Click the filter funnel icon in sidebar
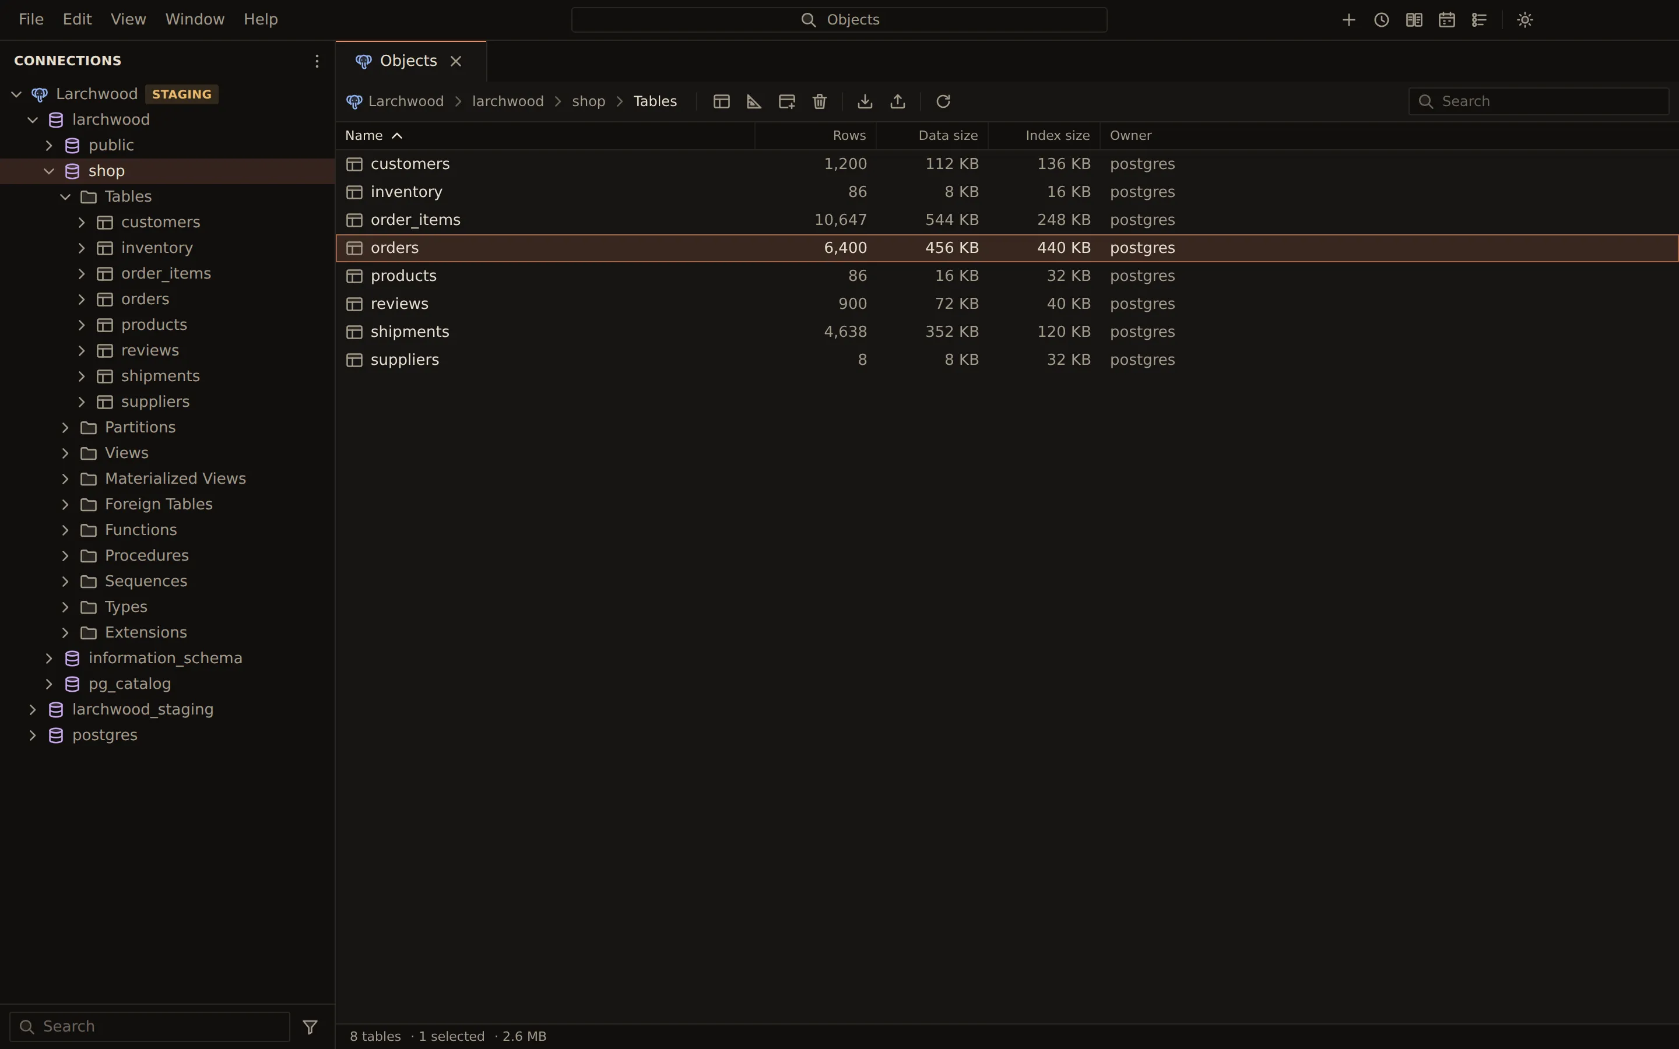The height and width of the screenshot is (1049, 1679). click(x=310, y=1027)
